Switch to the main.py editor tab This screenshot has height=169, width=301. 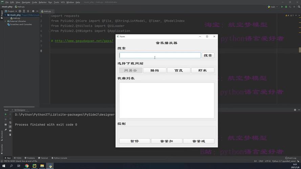click(x=47, y=11)
